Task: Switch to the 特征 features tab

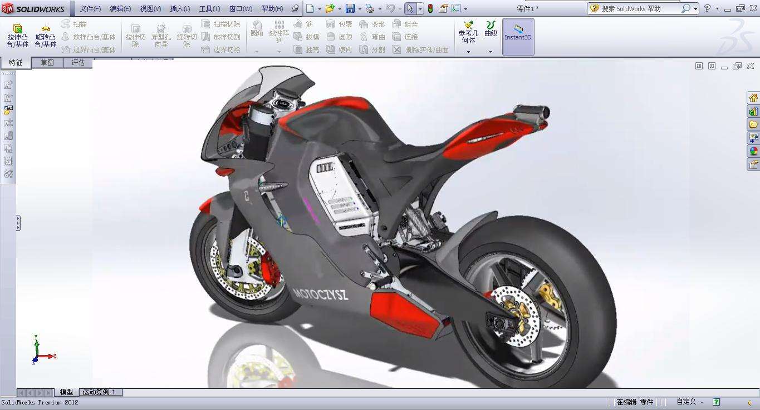Action: click(16, 63)
